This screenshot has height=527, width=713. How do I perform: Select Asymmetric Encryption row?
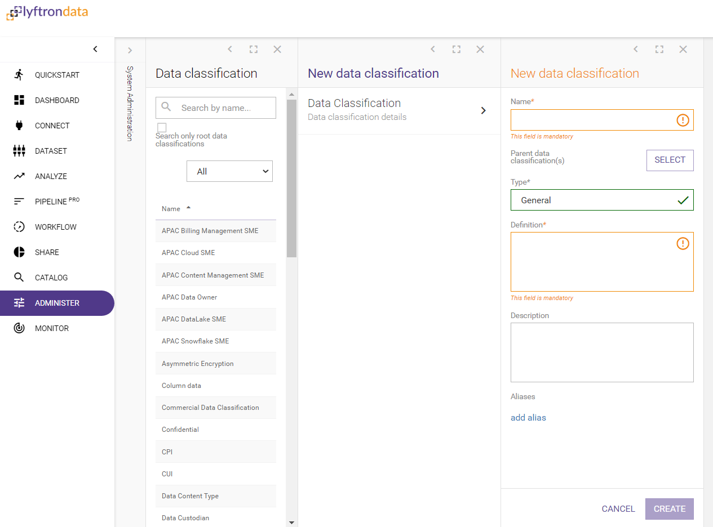216,364
